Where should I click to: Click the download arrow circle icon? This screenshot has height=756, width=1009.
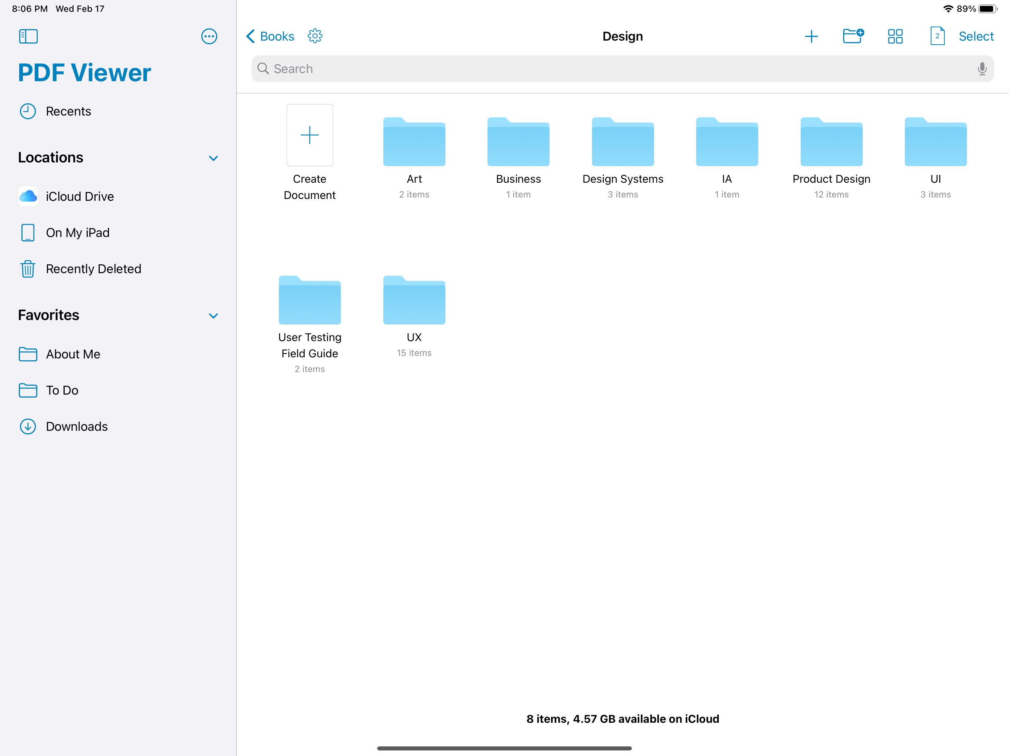28,426
